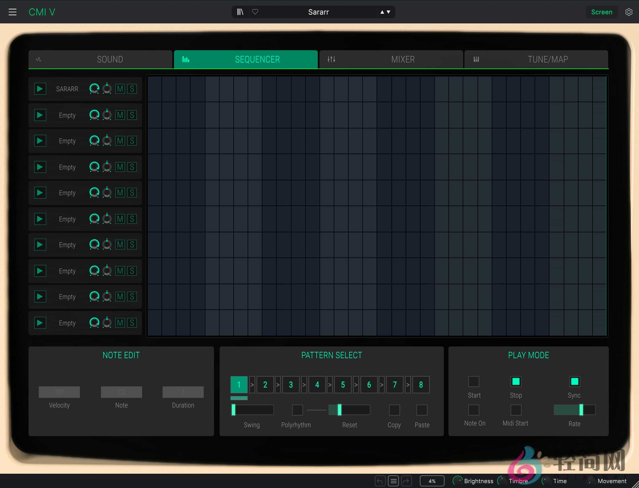
Task: Open the settings gear
Action: 629,12
